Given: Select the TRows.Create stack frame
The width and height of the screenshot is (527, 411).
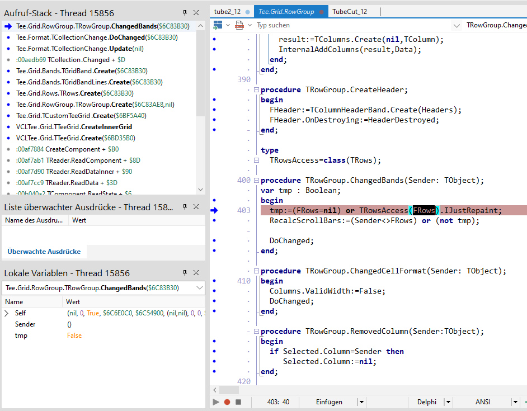Looking at the screenshot, I should [x=99, y=93].
